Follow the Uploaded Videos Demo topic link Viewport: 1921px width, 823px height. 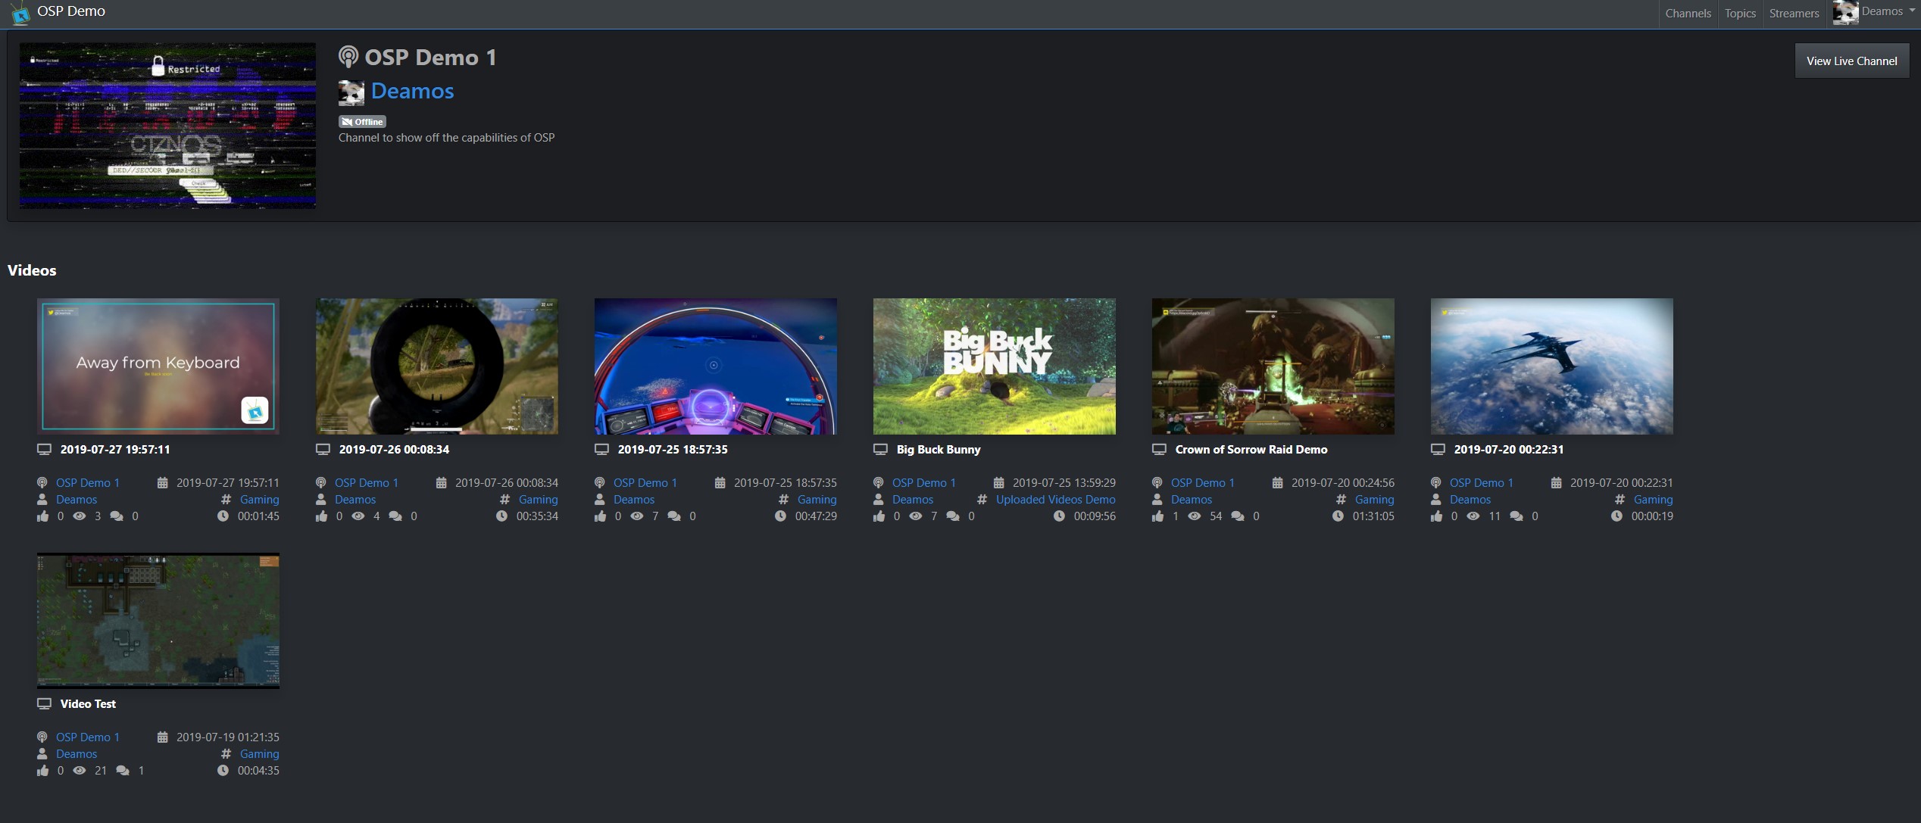[1055, 500]
